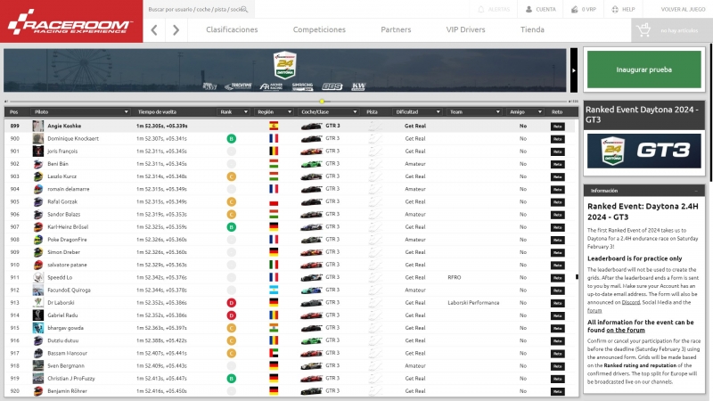Click Laszlo Kurcz's C rank badge
This screenshot has width=713, height=401.
pyautogui.click(x=231, y=176)
